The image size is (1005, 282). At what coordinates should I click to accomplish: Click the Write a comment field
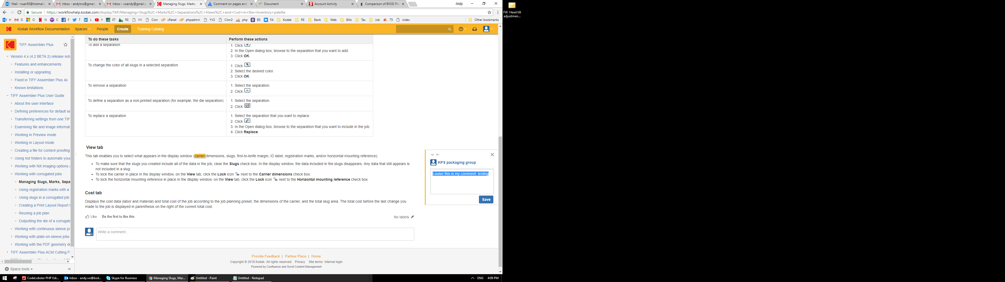(255, 234)
